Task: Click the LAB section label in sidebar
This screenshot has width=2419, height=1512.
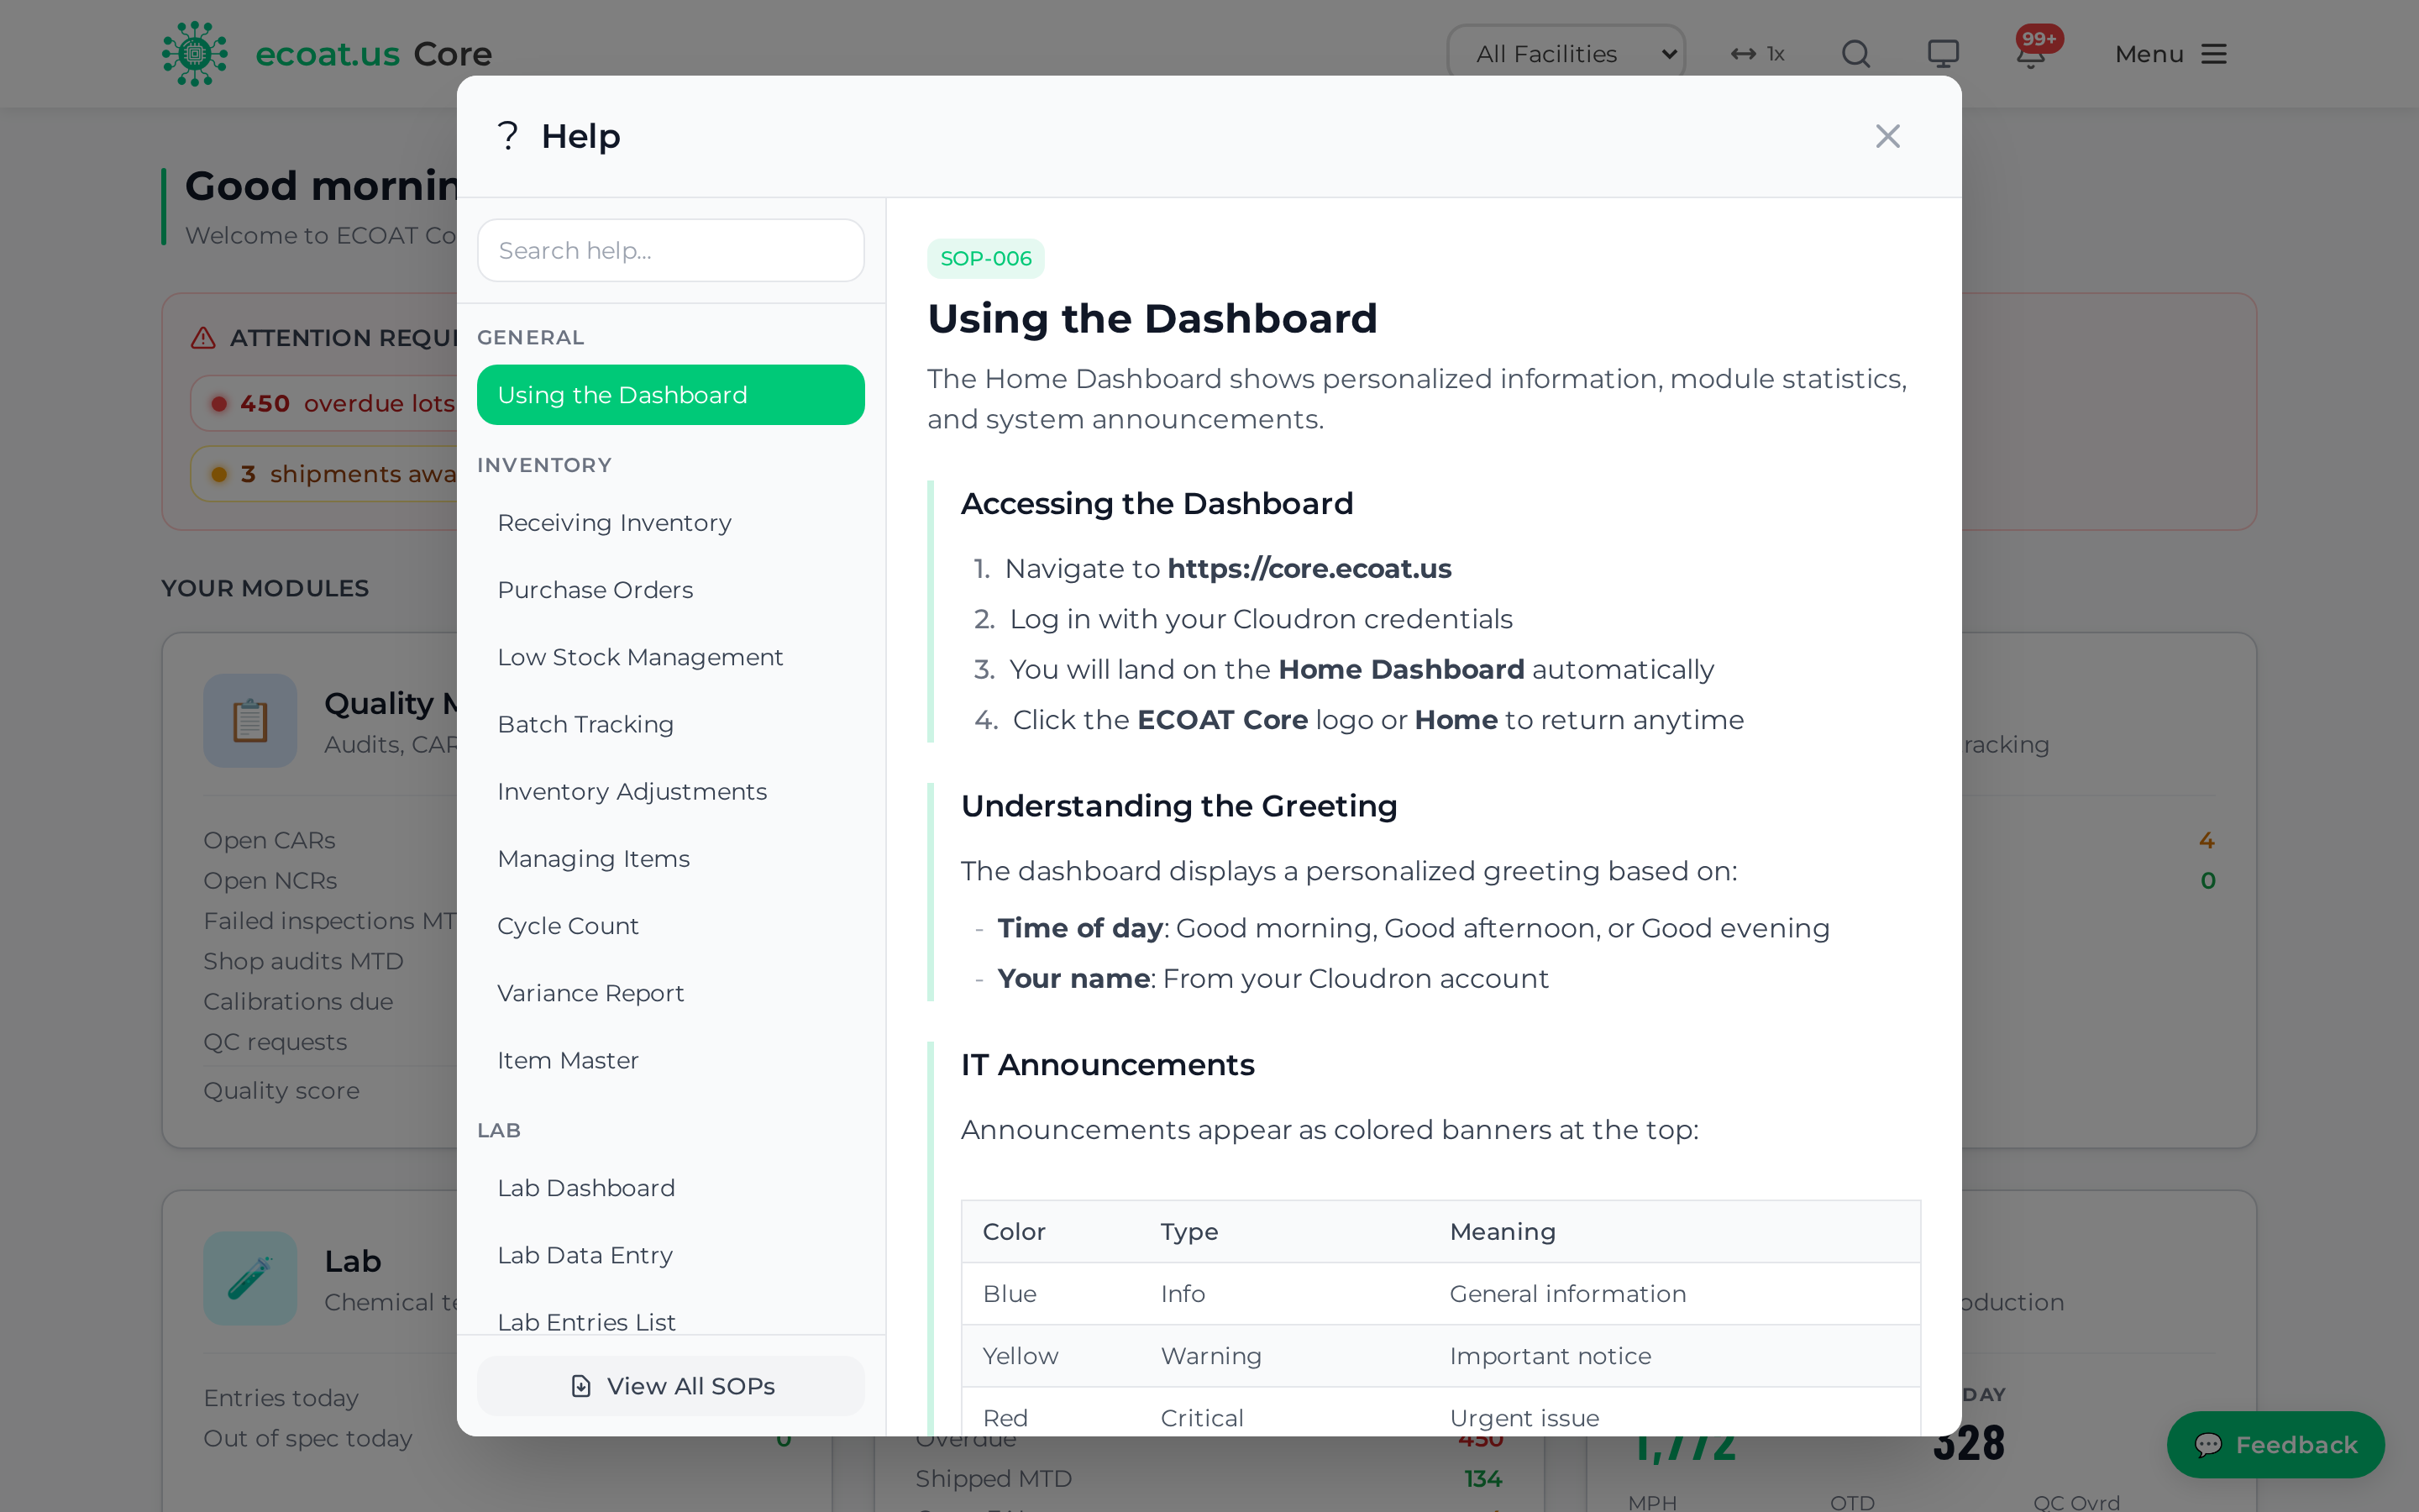Action: [499, 1131]
